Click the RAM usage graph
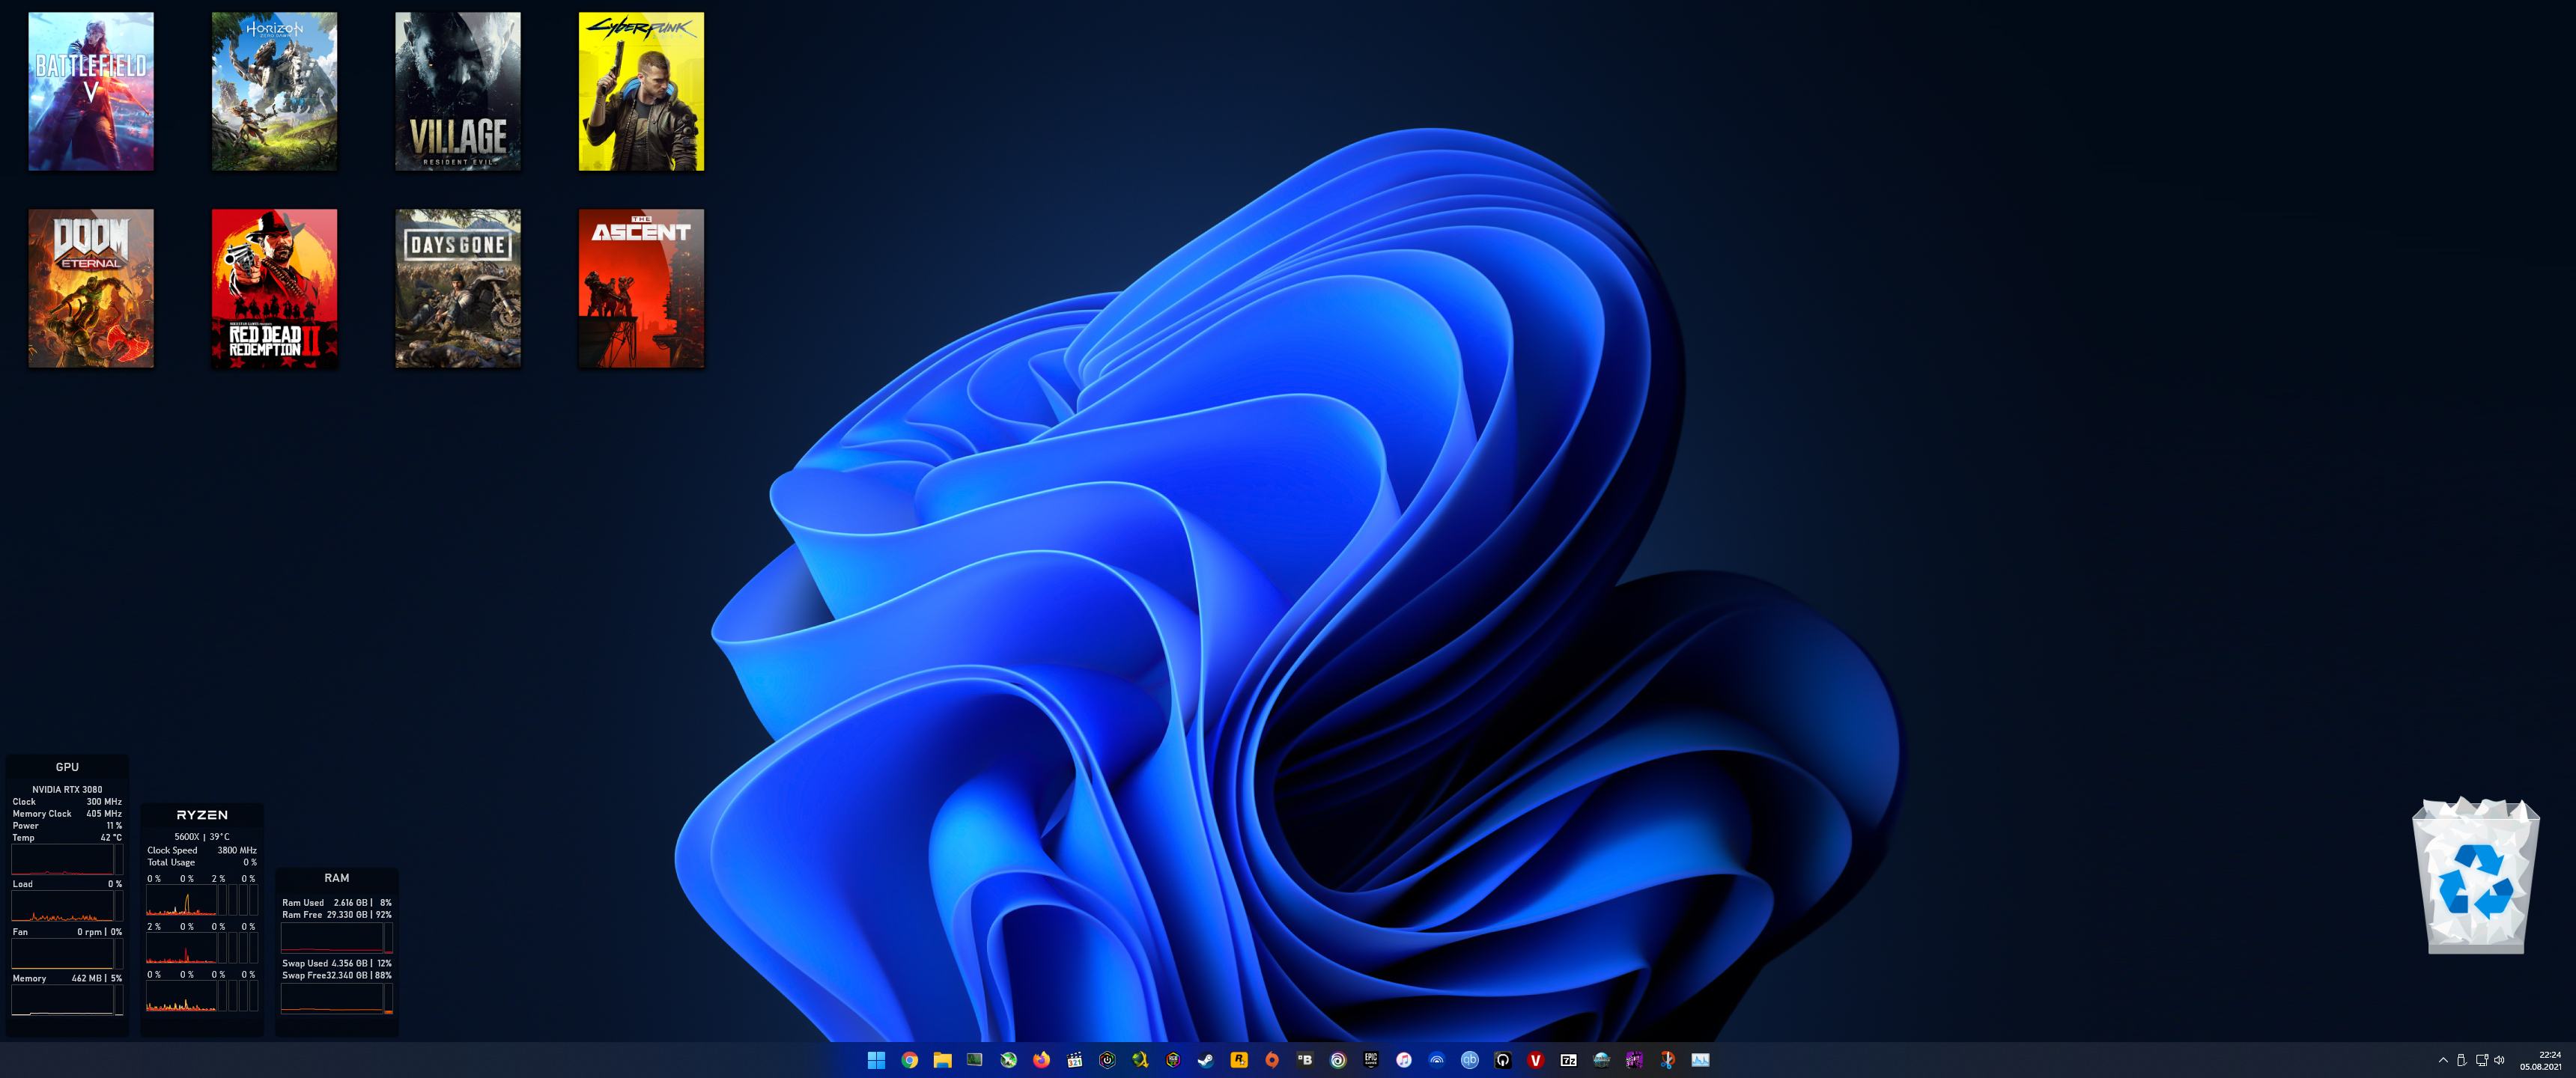Screen dimensions: 2576x1078 pos(332,937)
